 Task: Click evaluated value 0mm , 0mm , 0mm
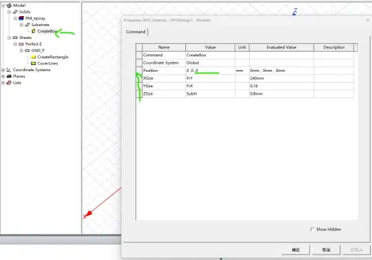[x=281, y=71]
